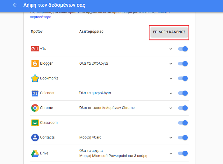Click the 'Όλα τα αρχεία' Drive text

tap(91, 151)
